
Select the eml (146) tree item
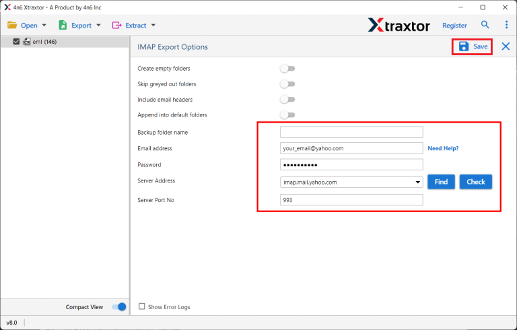pos(65,42)
